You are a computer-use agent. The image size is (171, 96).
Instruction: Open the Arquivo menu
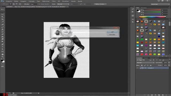[9, 1]
